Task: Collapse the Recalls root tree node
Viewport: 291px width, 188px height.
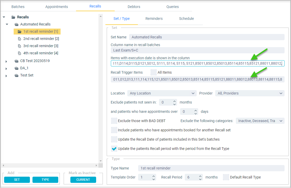Action: 4,17
